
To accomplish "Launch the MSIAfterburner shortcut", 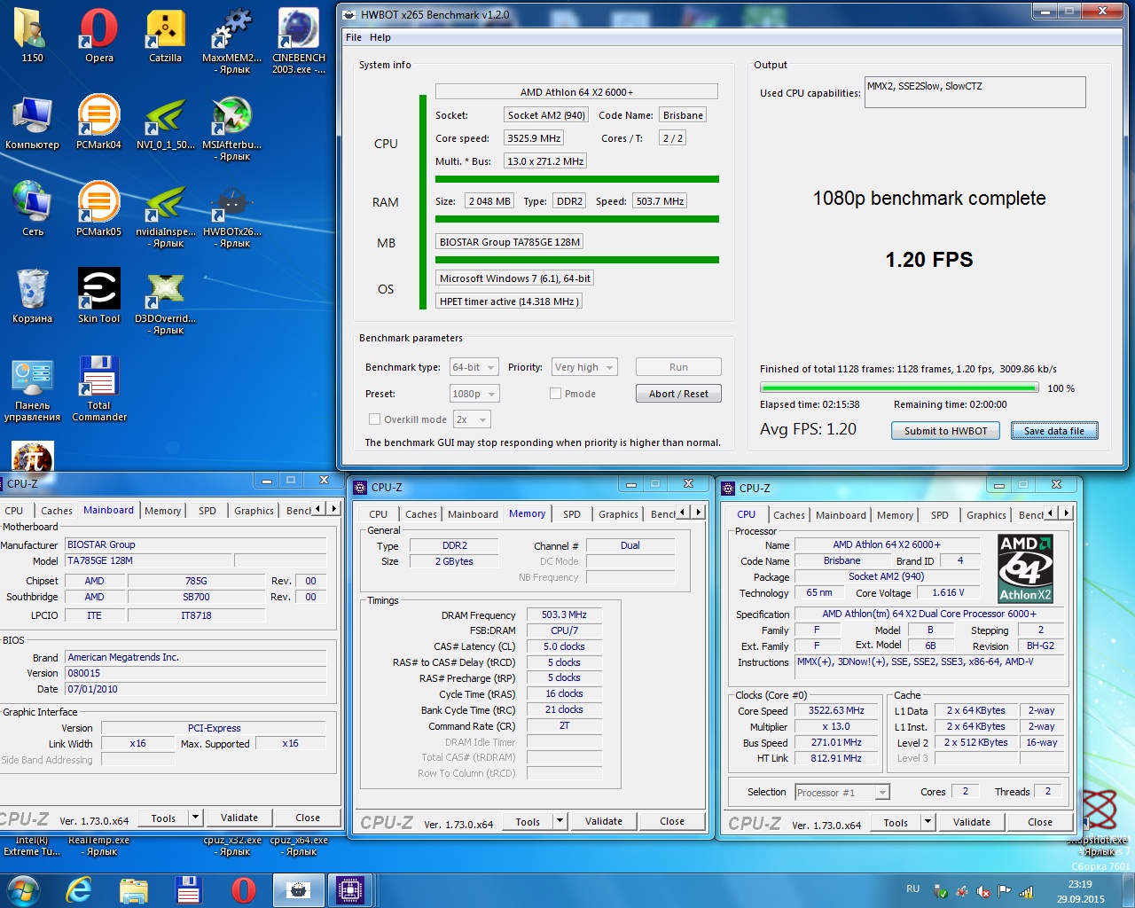I will [x=232, y=128].
